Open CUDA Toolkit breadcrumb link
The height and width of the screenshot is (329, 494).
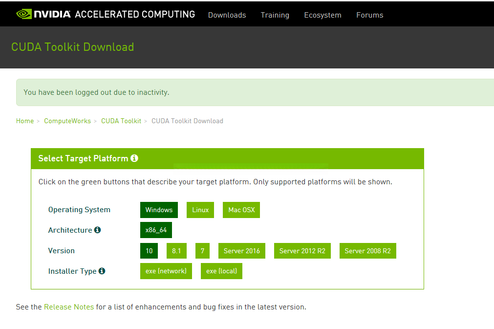(x=121, y=121)
